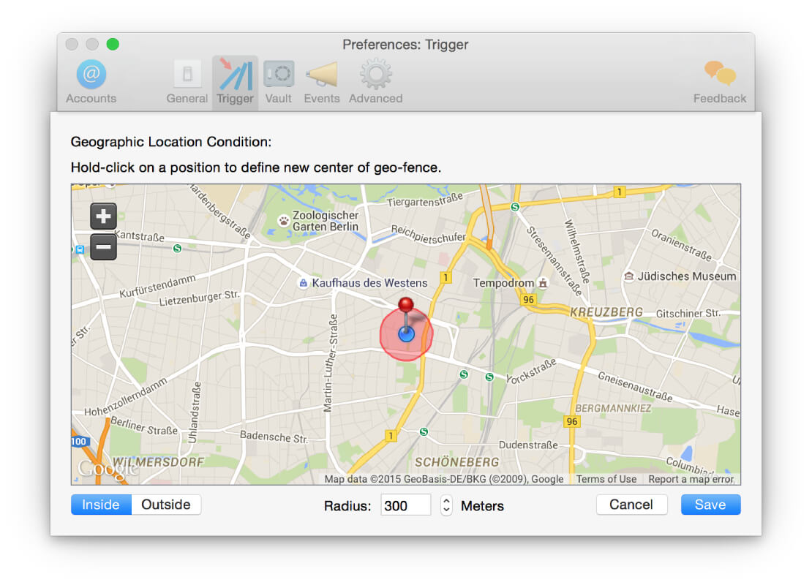Click the green window zoom button
Viewport: 812px width, 585px height.
tap(113, 45)
